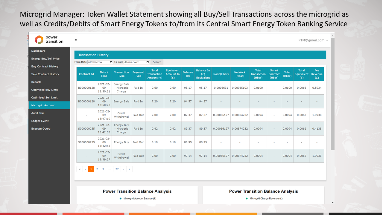Click the Power Transition logo

pos(49,39)
